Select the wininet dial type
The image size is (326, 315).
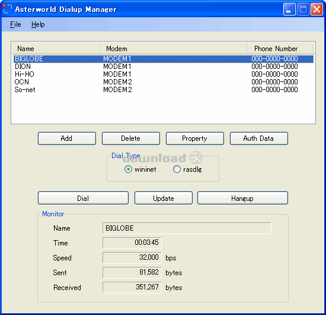[x=128, y=169]
